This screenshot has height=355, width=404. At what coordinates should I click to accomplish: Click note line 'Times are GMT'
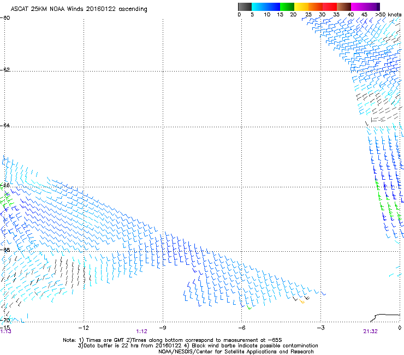point(173,340)
